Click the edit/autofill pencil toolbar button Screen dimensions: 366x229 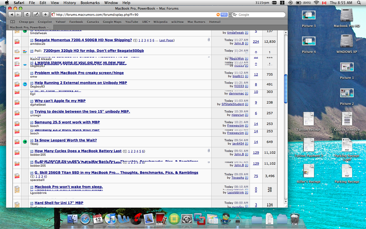[36, 15]
